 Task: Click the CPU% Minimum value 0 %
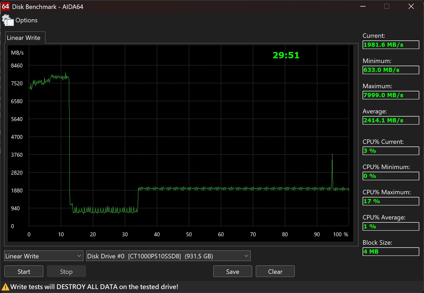pos(391,176)
